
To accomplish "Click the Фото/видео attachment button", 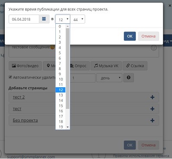I will click(x=25, y=66).
